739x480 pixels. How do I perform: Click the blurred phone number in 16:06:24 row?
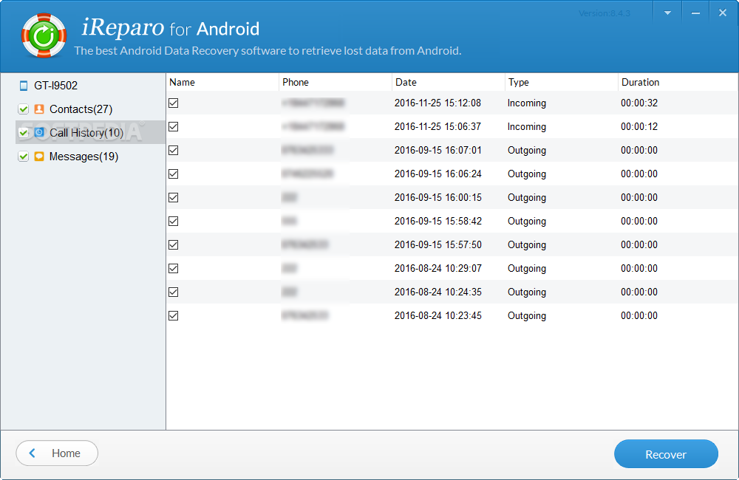coord(307,174)
